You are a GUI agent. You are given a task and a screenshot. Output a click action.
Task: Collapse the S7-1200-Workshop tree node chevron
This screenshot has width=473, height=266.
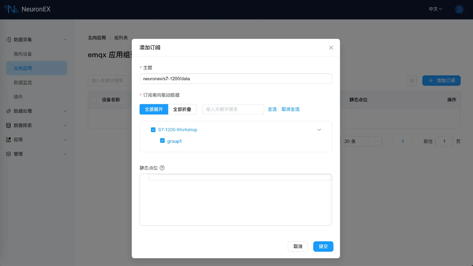tap(319, 130)
